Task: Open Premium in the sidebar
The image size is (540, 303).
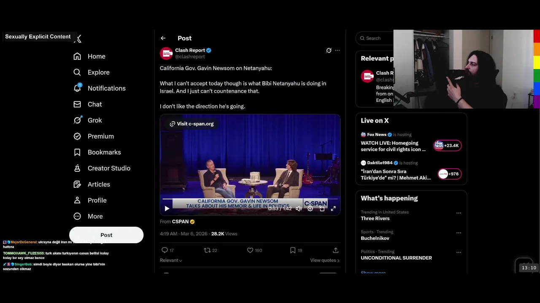Action: point(94,136)
